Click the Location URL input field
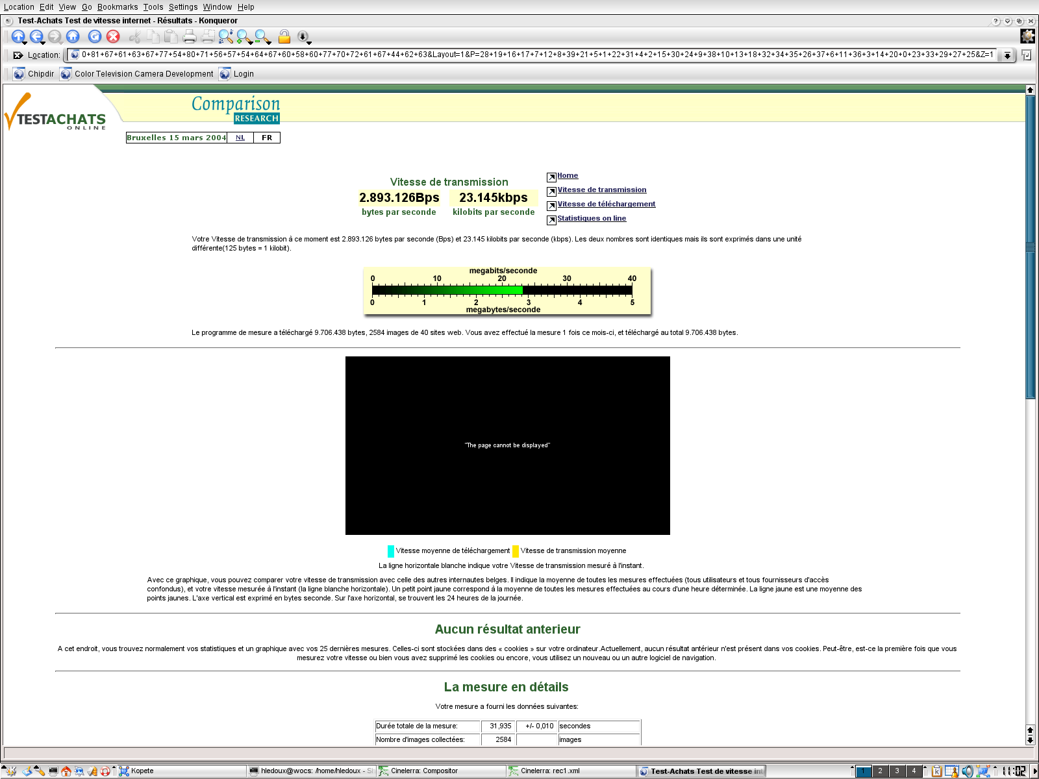The width and height of the screenshot is (1039, 779). [x=532, y=55]
